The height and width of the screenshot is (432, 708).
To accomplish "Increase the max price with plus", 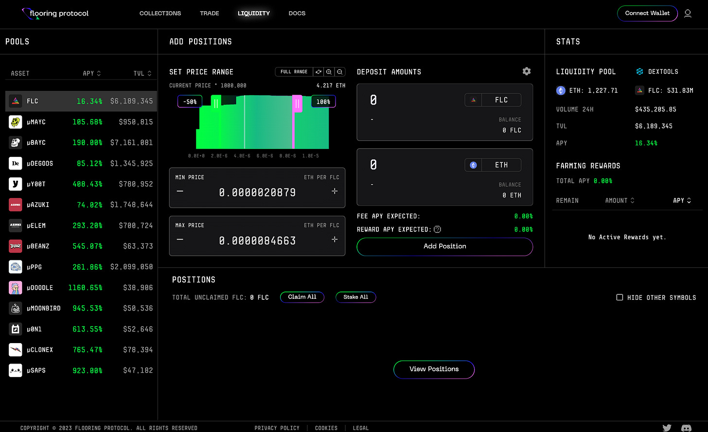I will [335, 240].
